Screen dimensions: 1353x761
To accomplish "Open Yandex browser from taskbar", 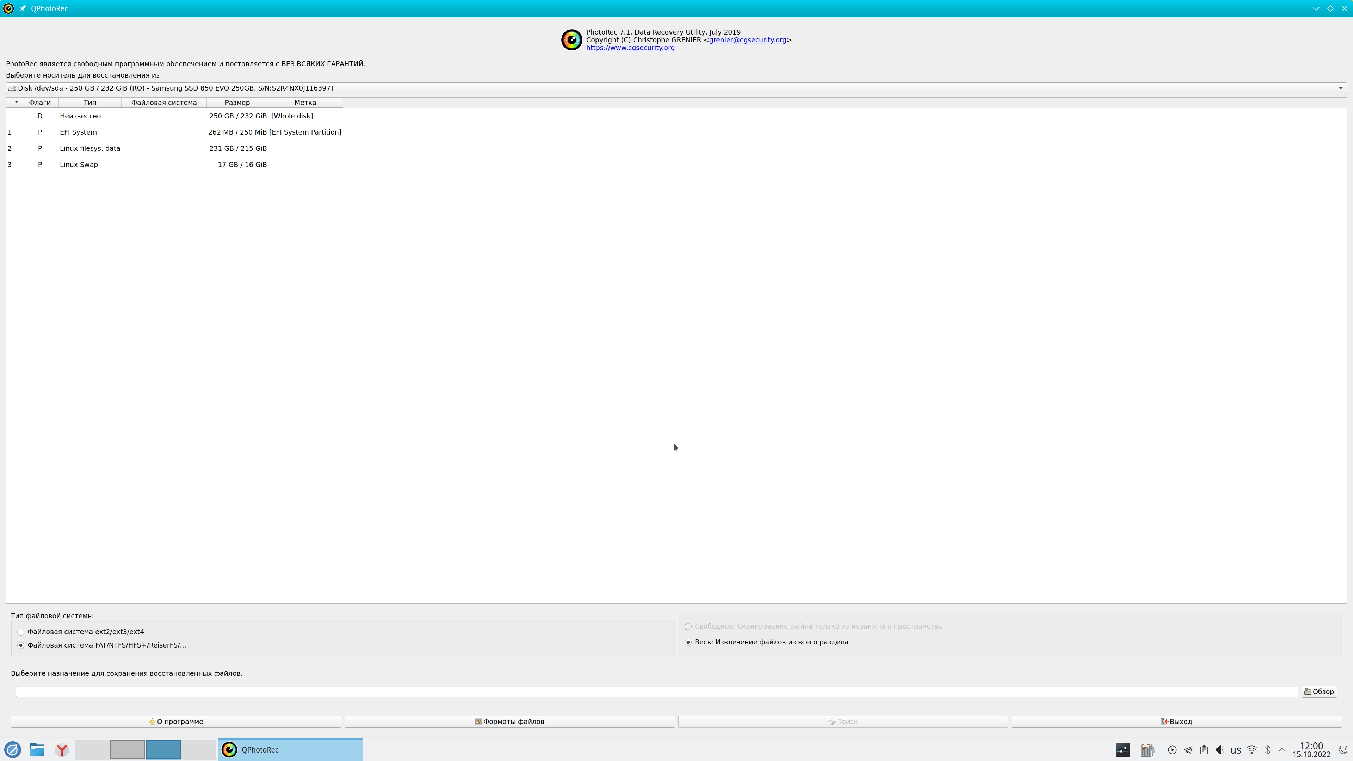I will point(62,749).
